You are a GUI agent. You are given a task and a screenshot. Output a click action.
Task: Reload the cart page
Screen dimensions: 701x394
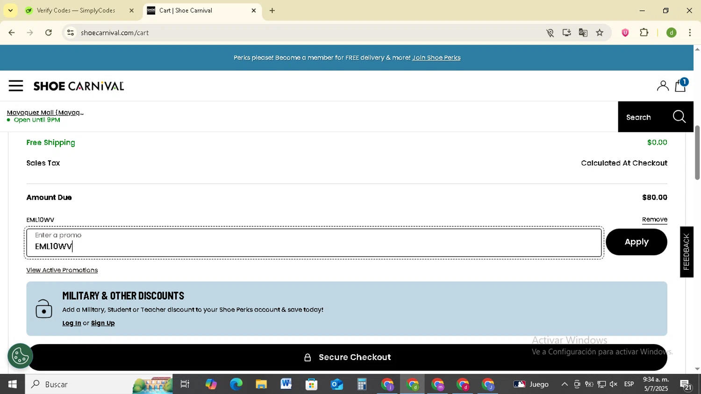click(49, 33)
